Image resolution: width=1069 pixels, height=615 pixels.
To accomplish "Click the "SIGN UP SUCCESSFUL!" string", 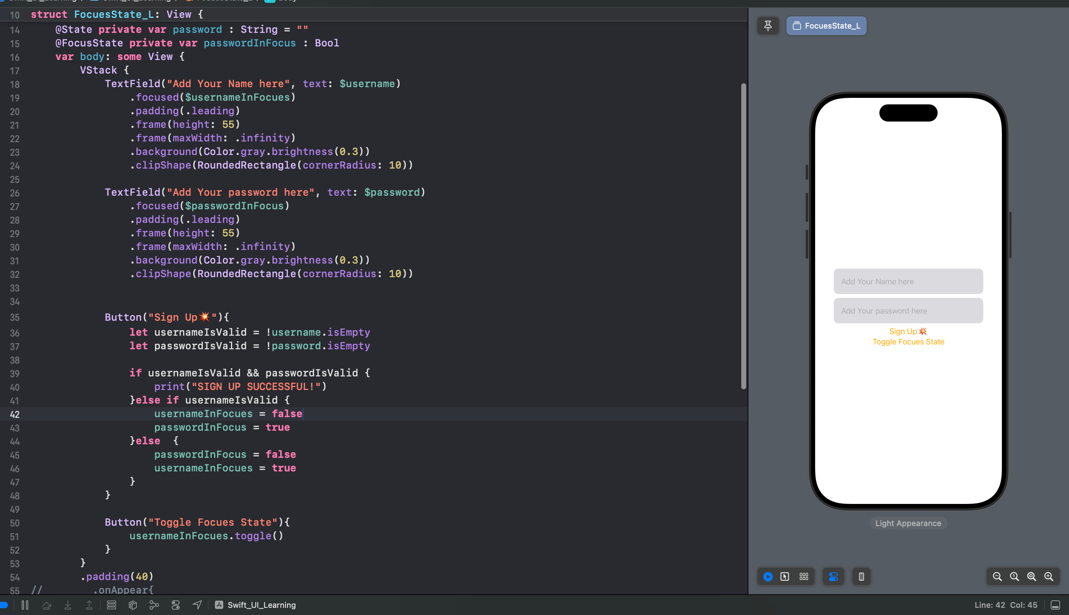I will (256, 386).
